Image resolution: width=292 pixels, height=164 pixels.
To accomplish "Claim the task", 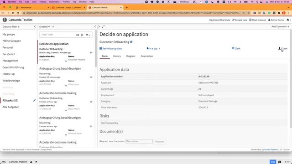I will [x=283, y=49].
